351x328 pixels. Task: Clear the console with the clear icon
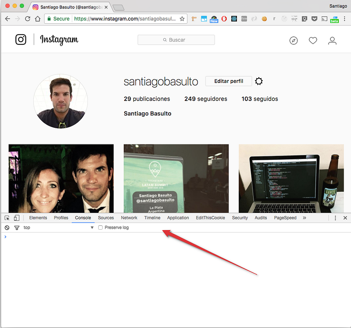point(7,227)
